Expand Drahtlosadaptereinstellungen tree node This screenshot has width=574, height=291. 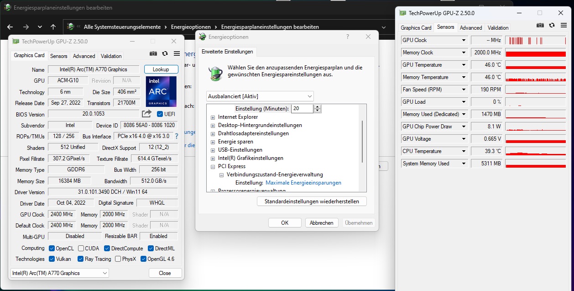(213, 133)
